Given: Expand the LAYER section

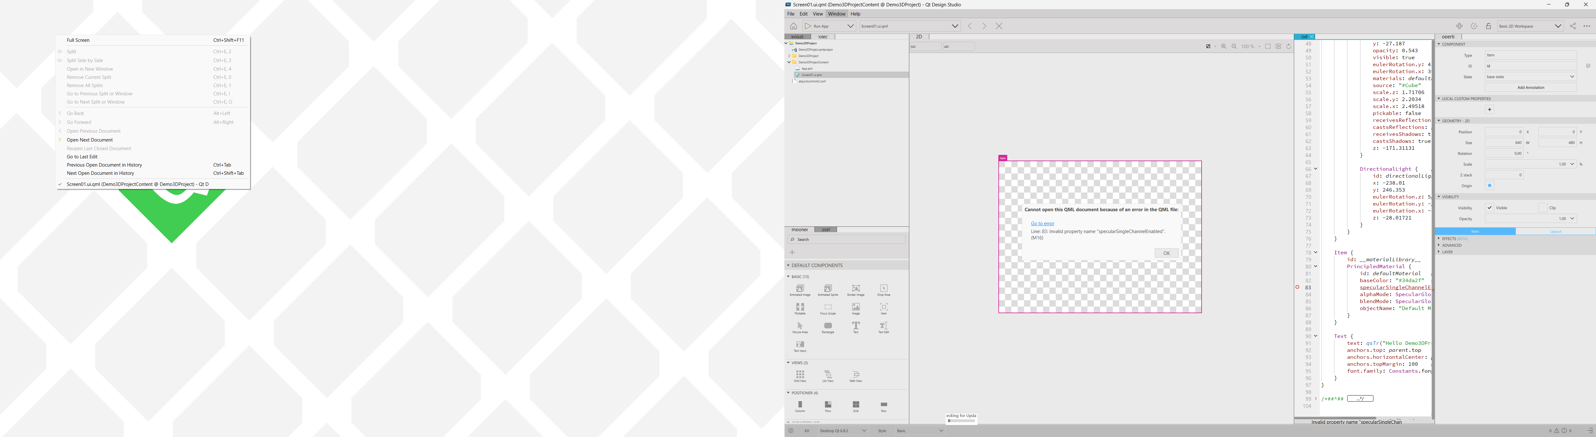Looking at the screenshot, I should 1439,252.
